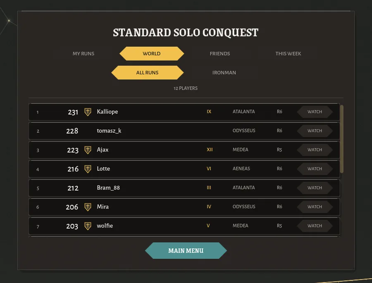Select player name Ajax
Image resolution: width=372 pixels, height=283 pixels.
coord(103,150)
